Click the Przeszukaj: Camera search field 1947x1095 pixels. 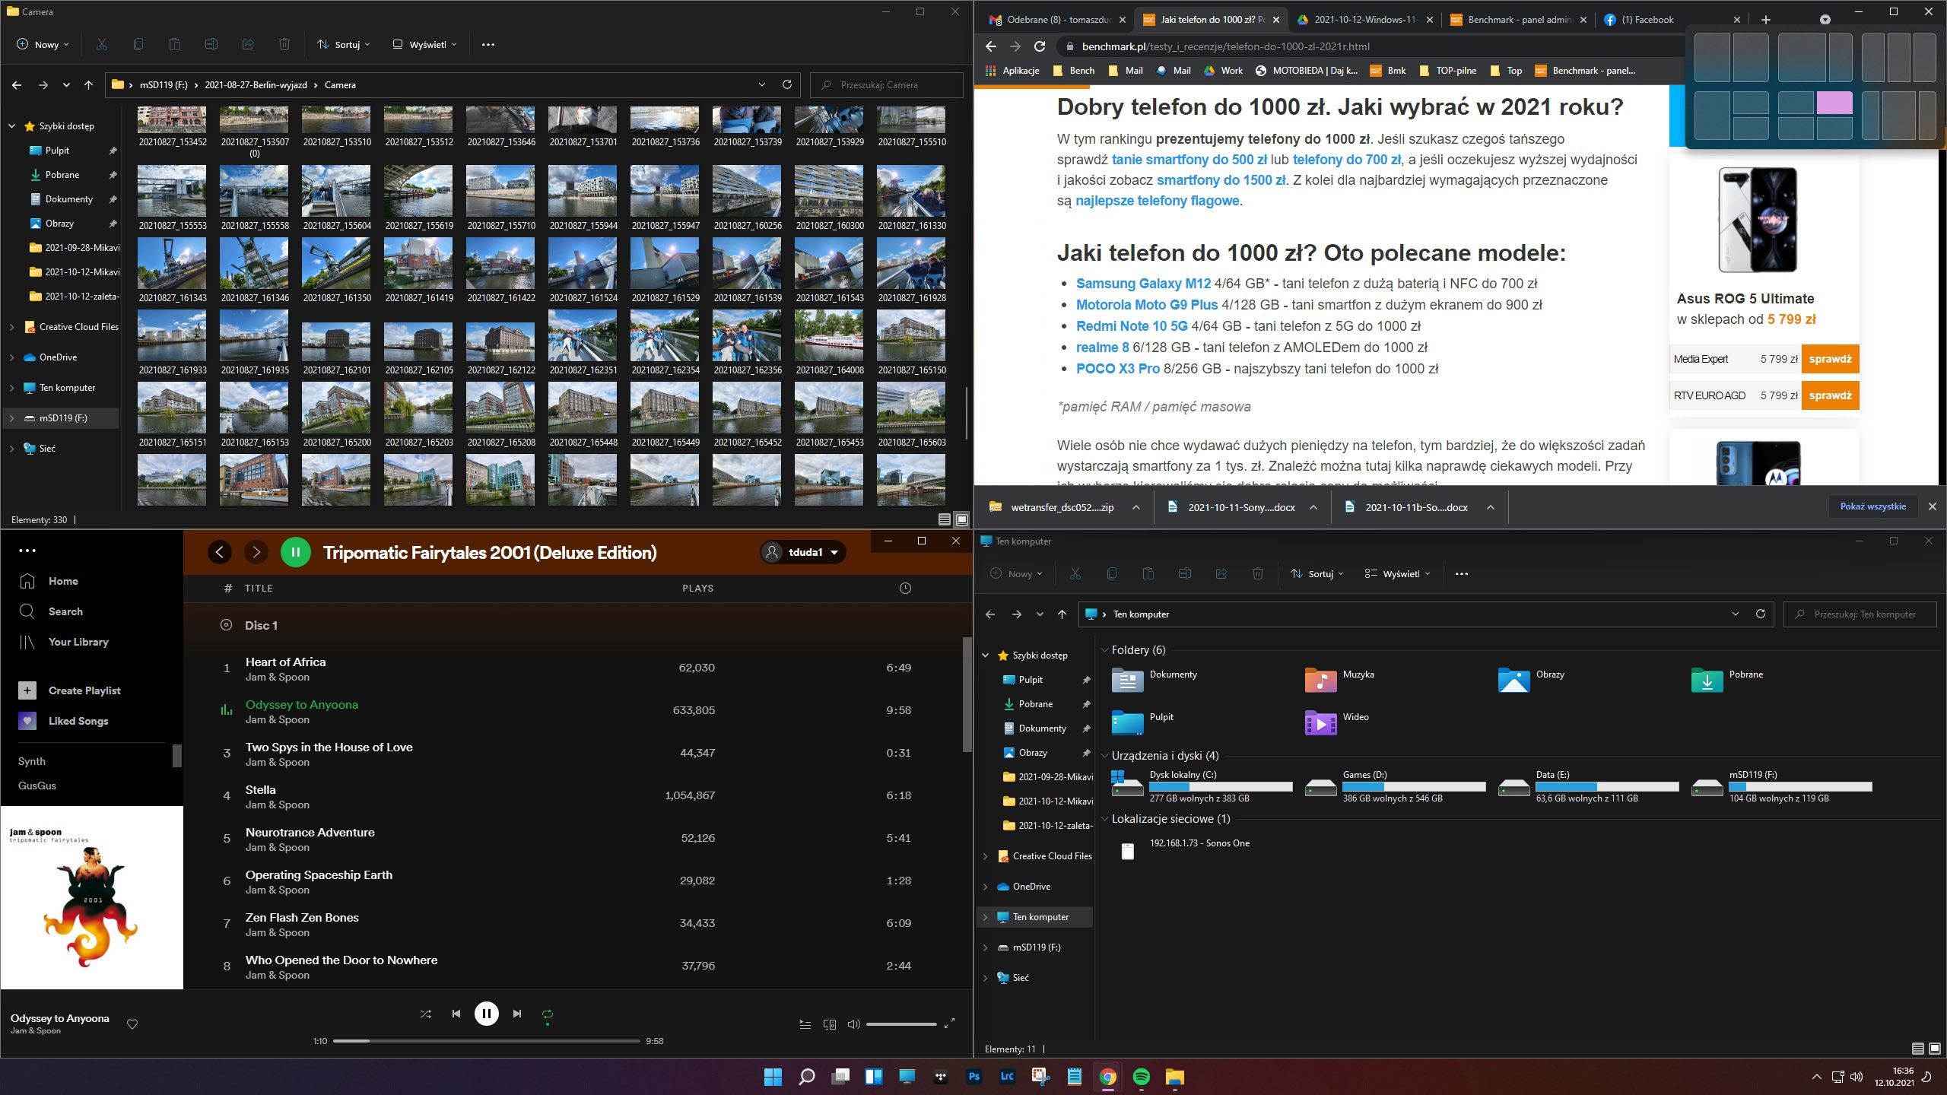(887, 84)
